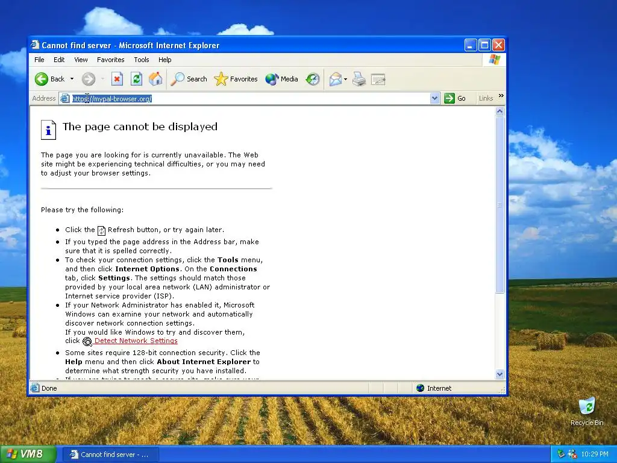Click the Print toolbar icon
617x463 pixels.
359,79
